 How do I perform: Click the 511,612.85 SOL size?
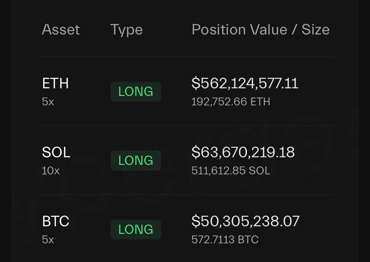tap(231, 171)
